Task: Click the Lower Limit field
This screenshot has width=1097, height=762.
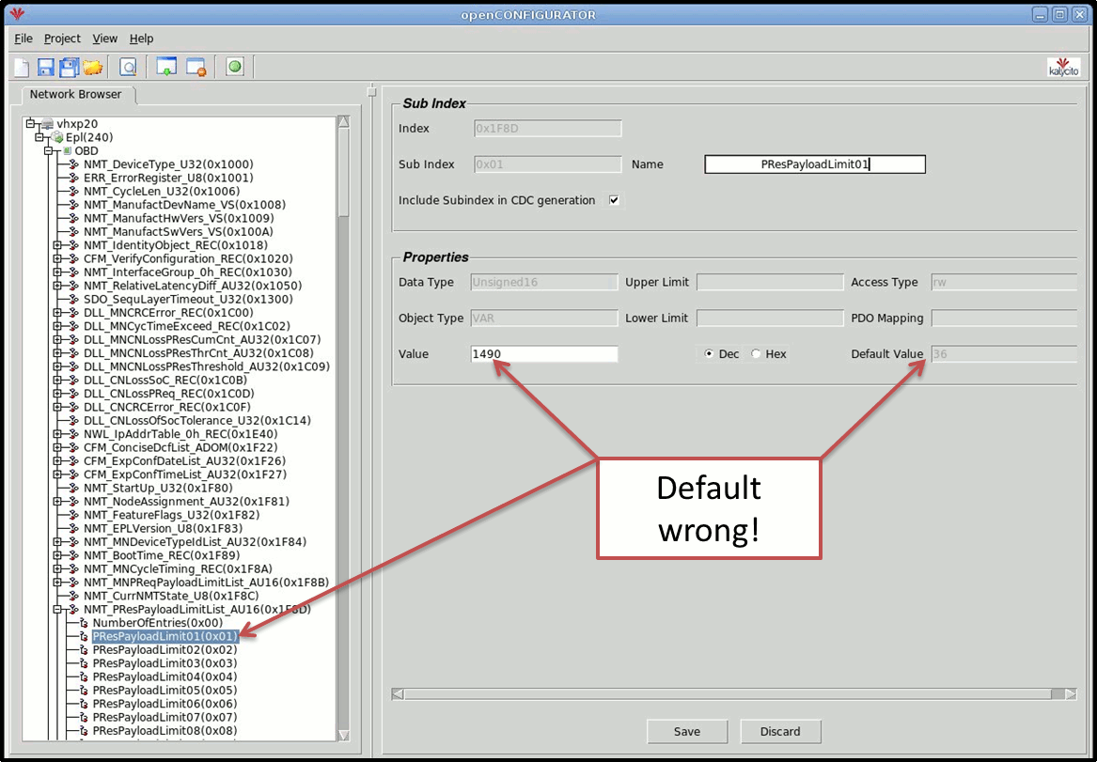Action: (770, 319)
